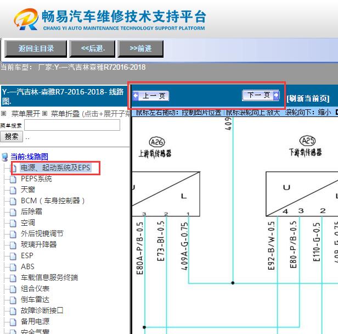Click the document icon beside 天窗
This screenshot has height=334, width=338.
[13, 190]
